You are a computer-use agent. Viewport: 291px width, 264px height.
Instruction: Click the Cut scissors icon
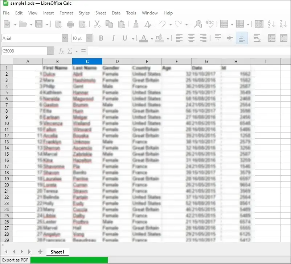coord(97,24)
